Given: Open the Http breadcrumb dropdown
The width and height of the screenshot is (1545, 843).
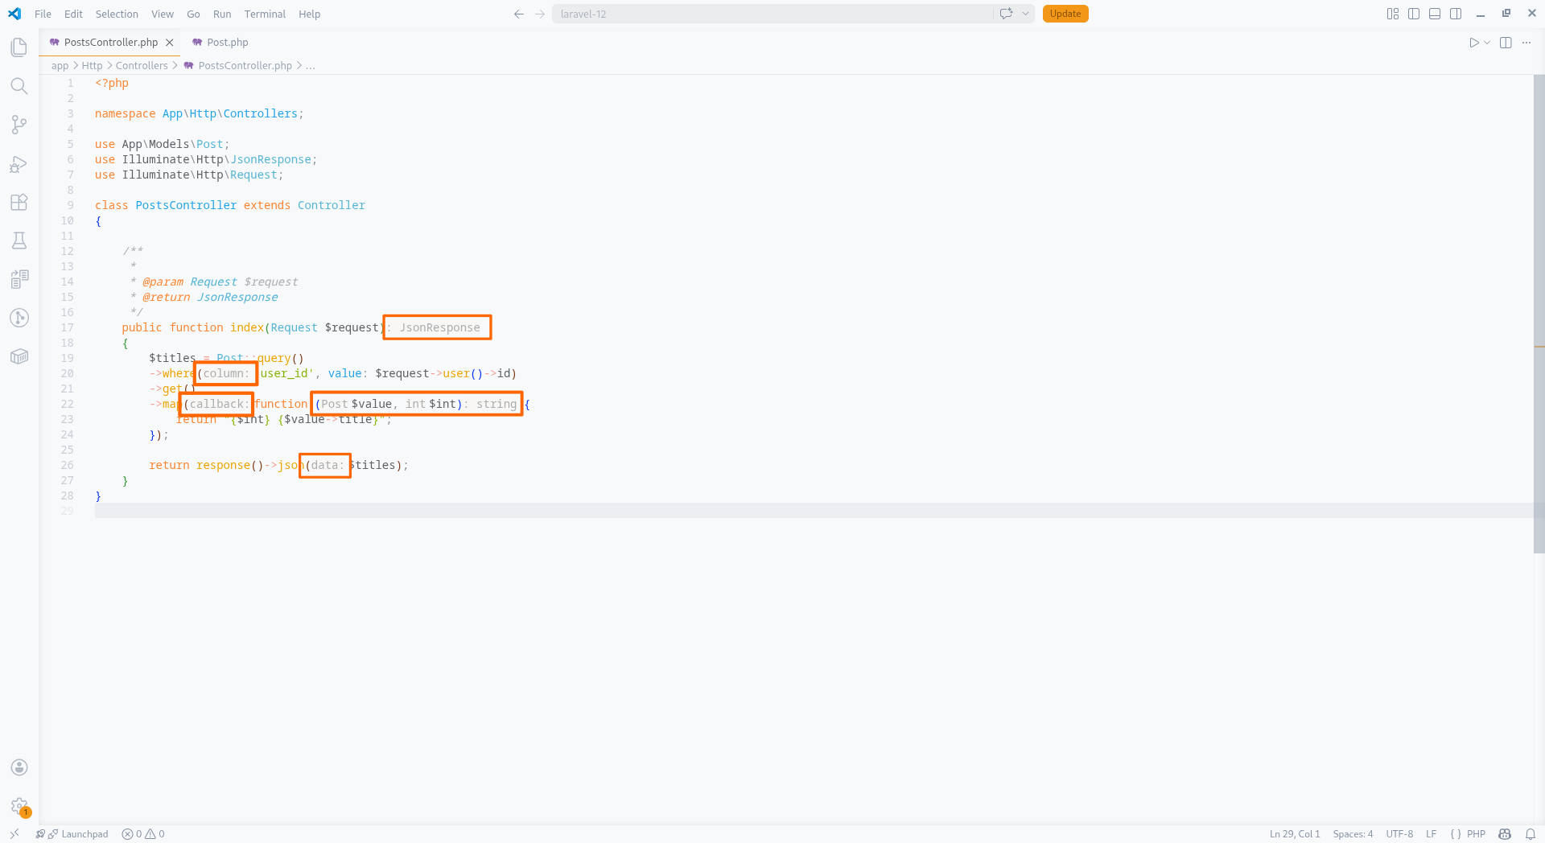Looking at the screenshot, I should [x=92, y=66].
